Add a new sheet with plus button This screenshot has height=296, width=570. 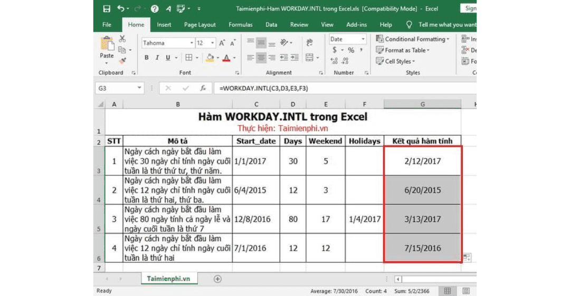(217, 279)
